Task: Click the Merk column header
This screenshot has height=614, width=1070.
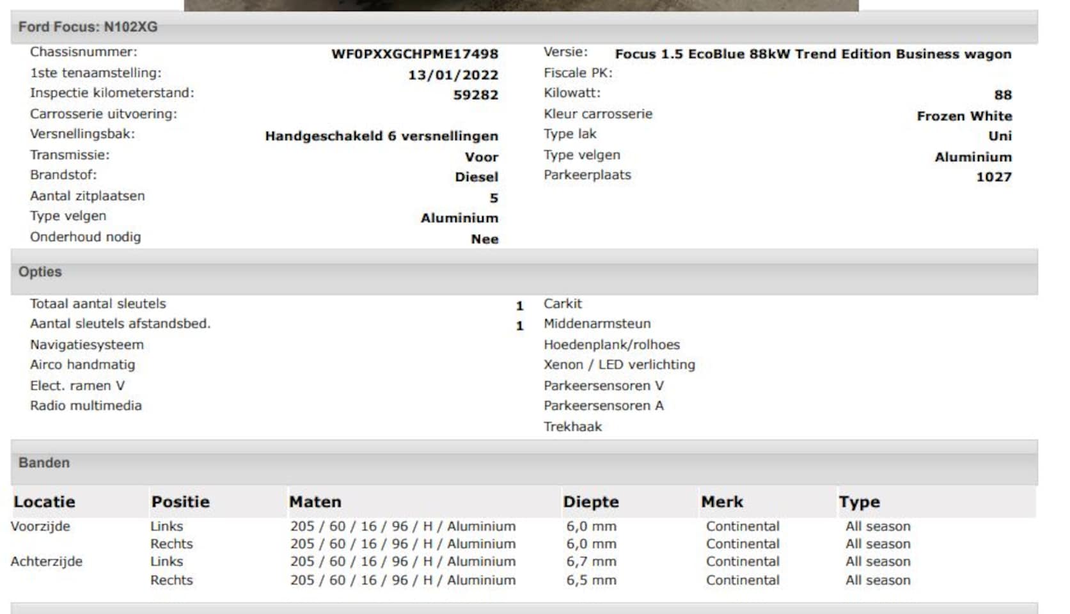Action: pos(722,502)
